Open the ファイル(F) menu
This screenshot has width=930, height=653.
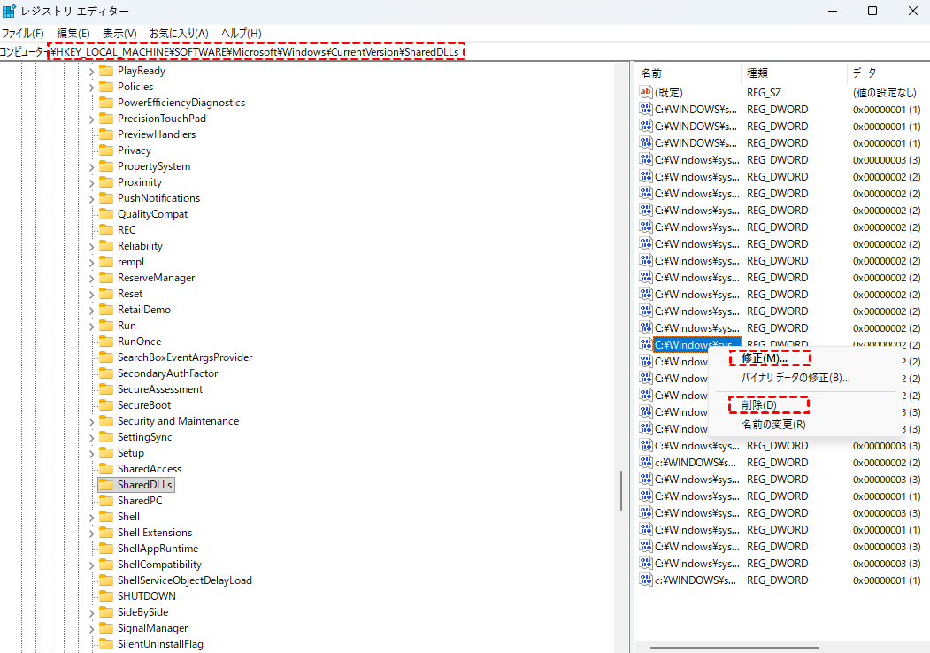[22, 34]
